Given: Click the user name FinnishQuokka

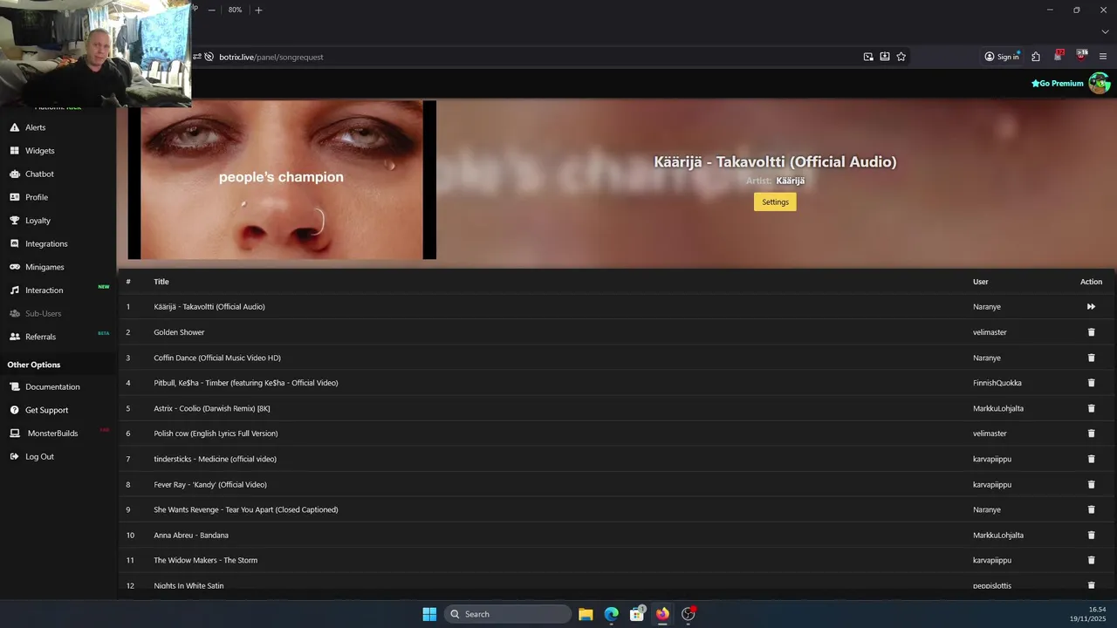Looking at the screenshot, I should pyautogui.click(x=997, y=383).
